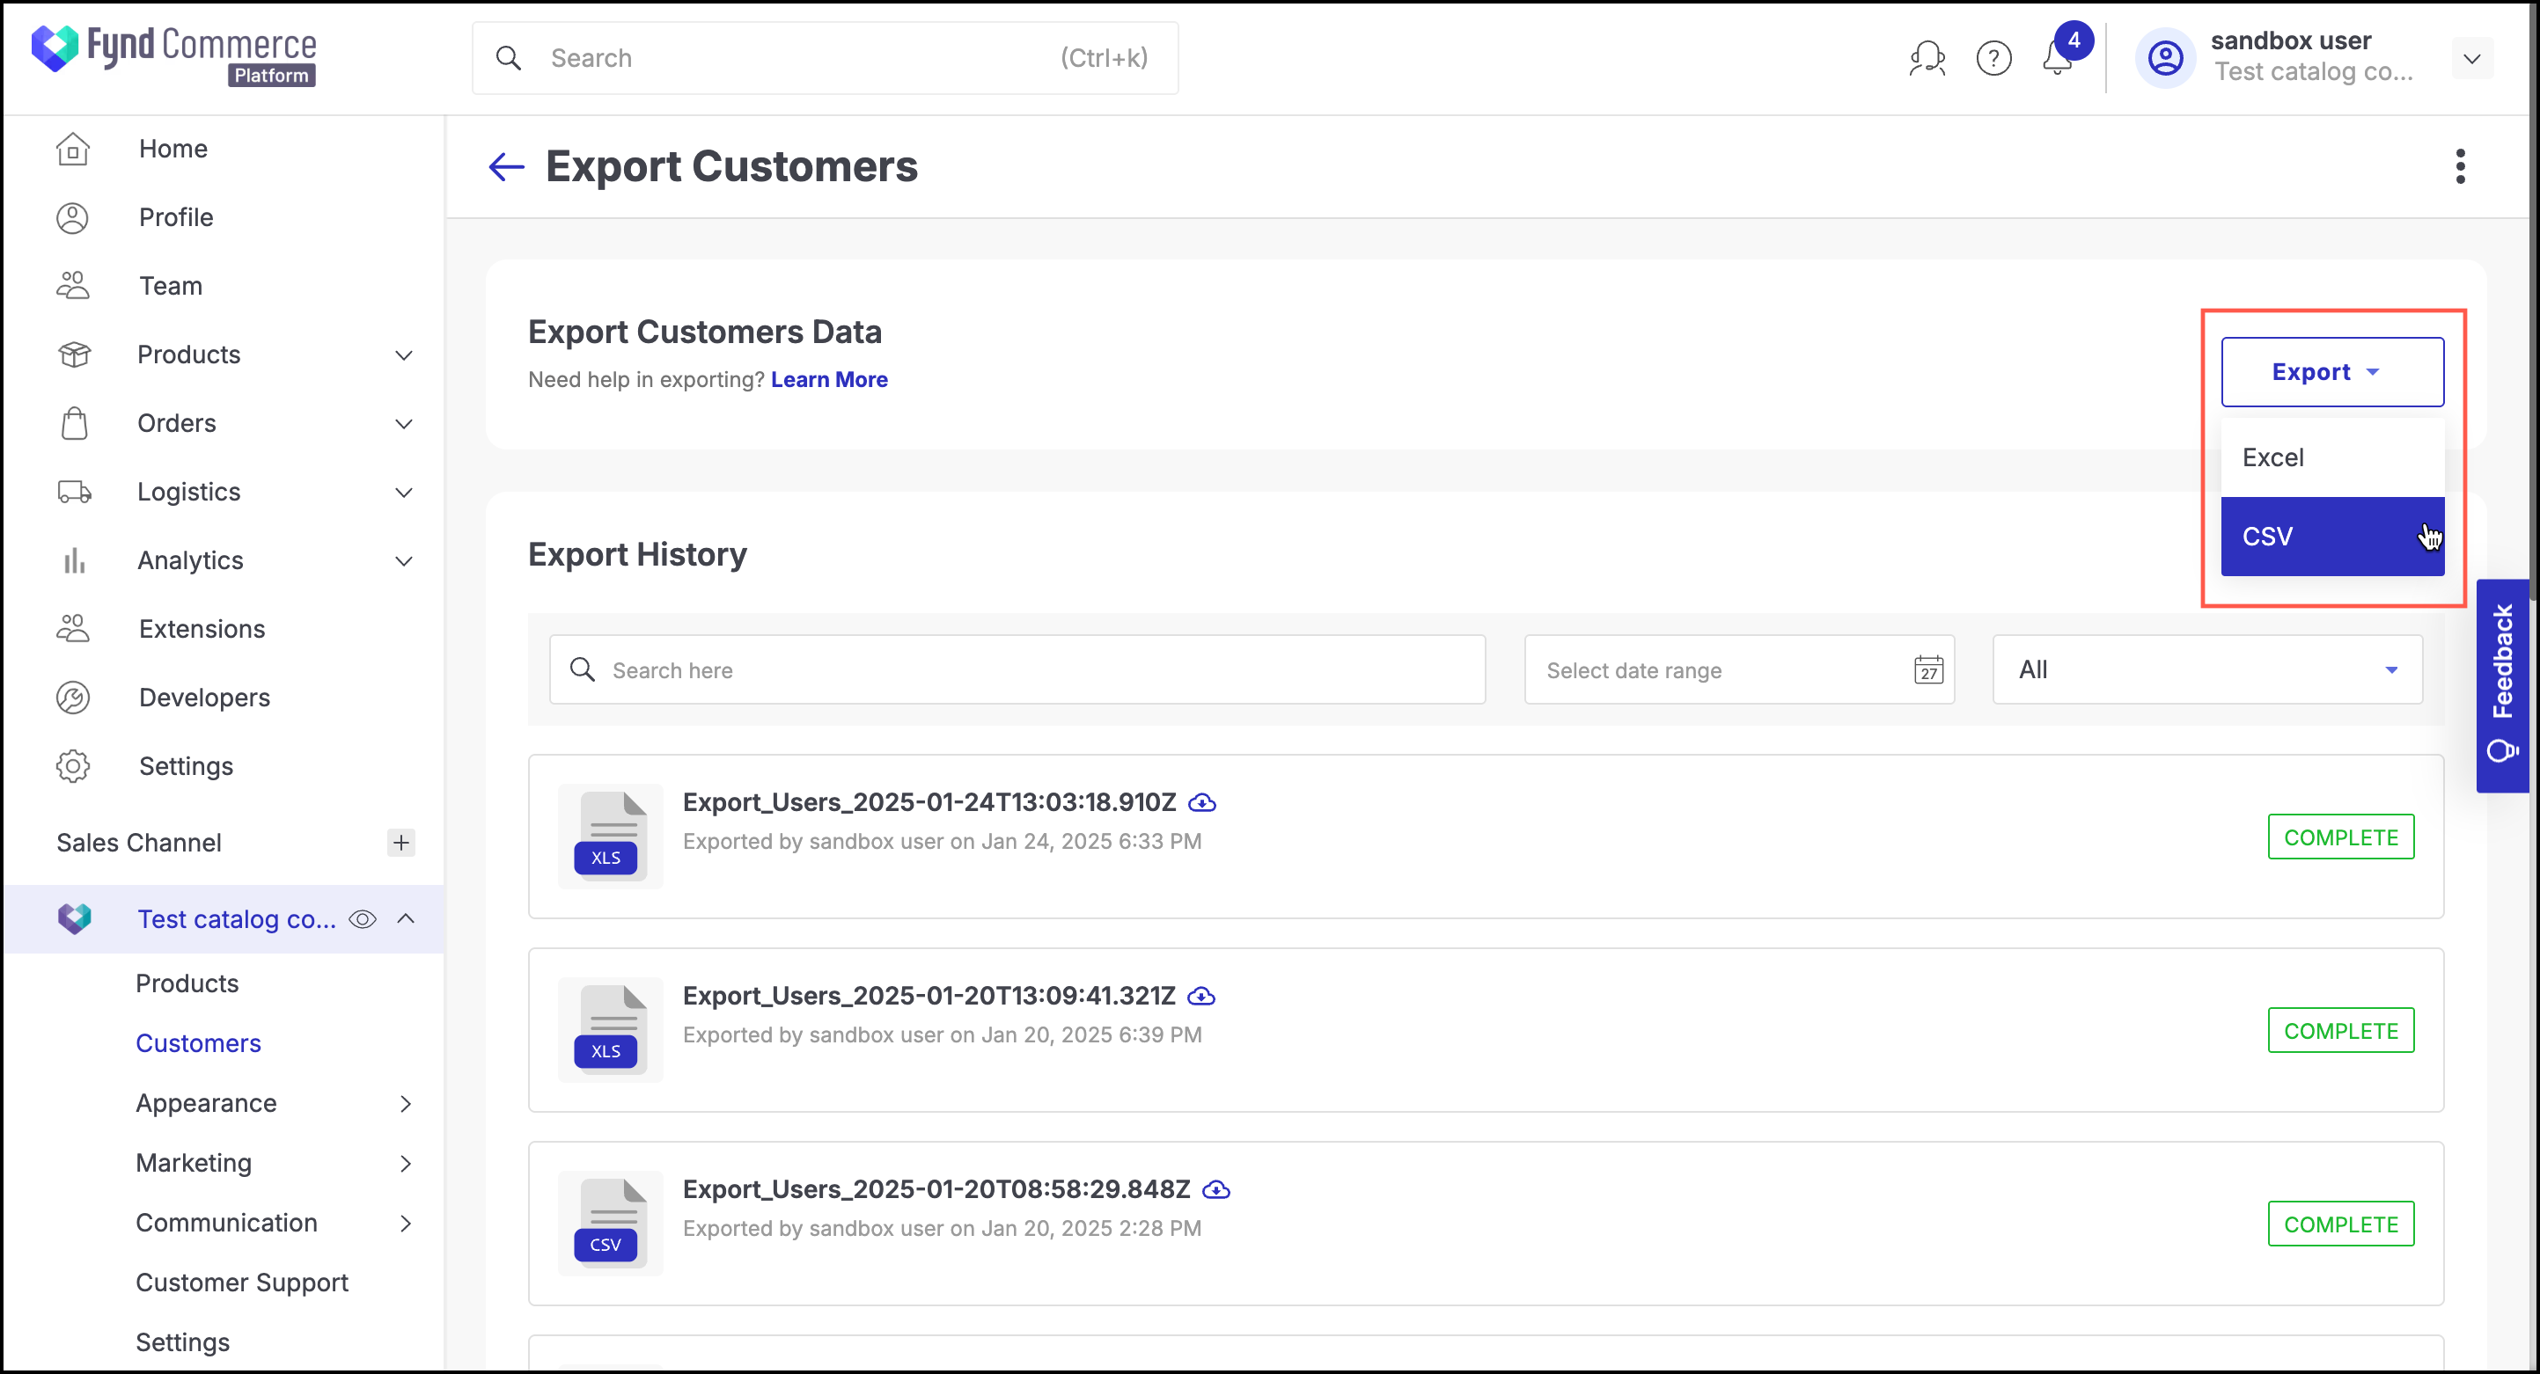This screenshot has height=1374, width=2540.
Task: Click the Export dropdown button
Action: tap(2332, 373)
